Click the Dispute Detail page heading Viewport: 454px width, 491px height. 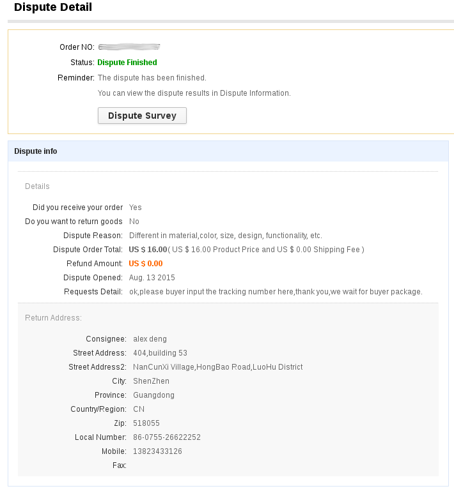coord(53,8)
